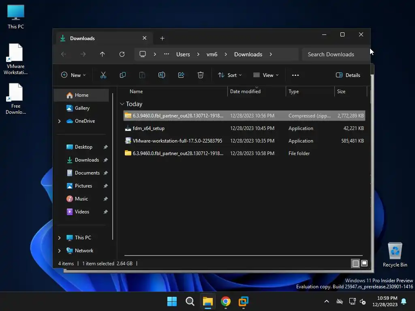Click the Rename icon in toolbar
The width and height of the screenshot is (415, 311).
pyautogui.click(x=161, y=75)
